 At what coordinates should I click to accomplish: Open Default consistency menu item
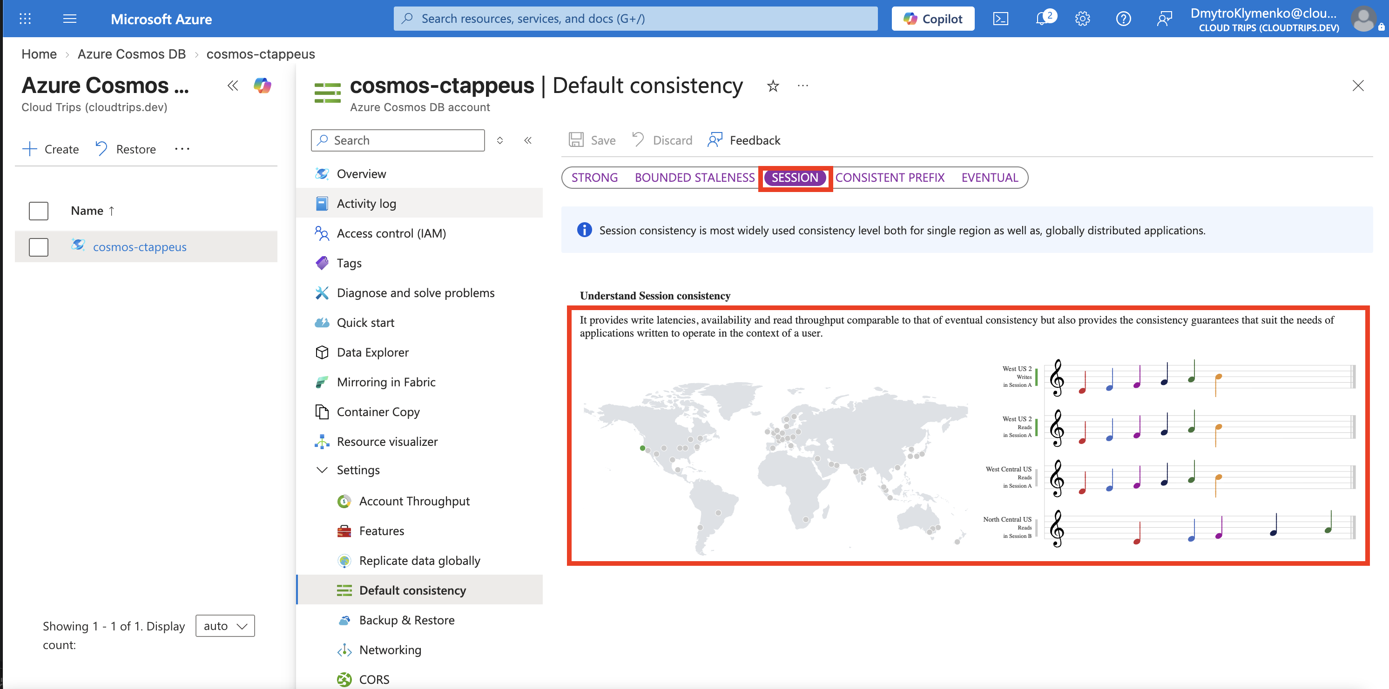coord(419,590)
